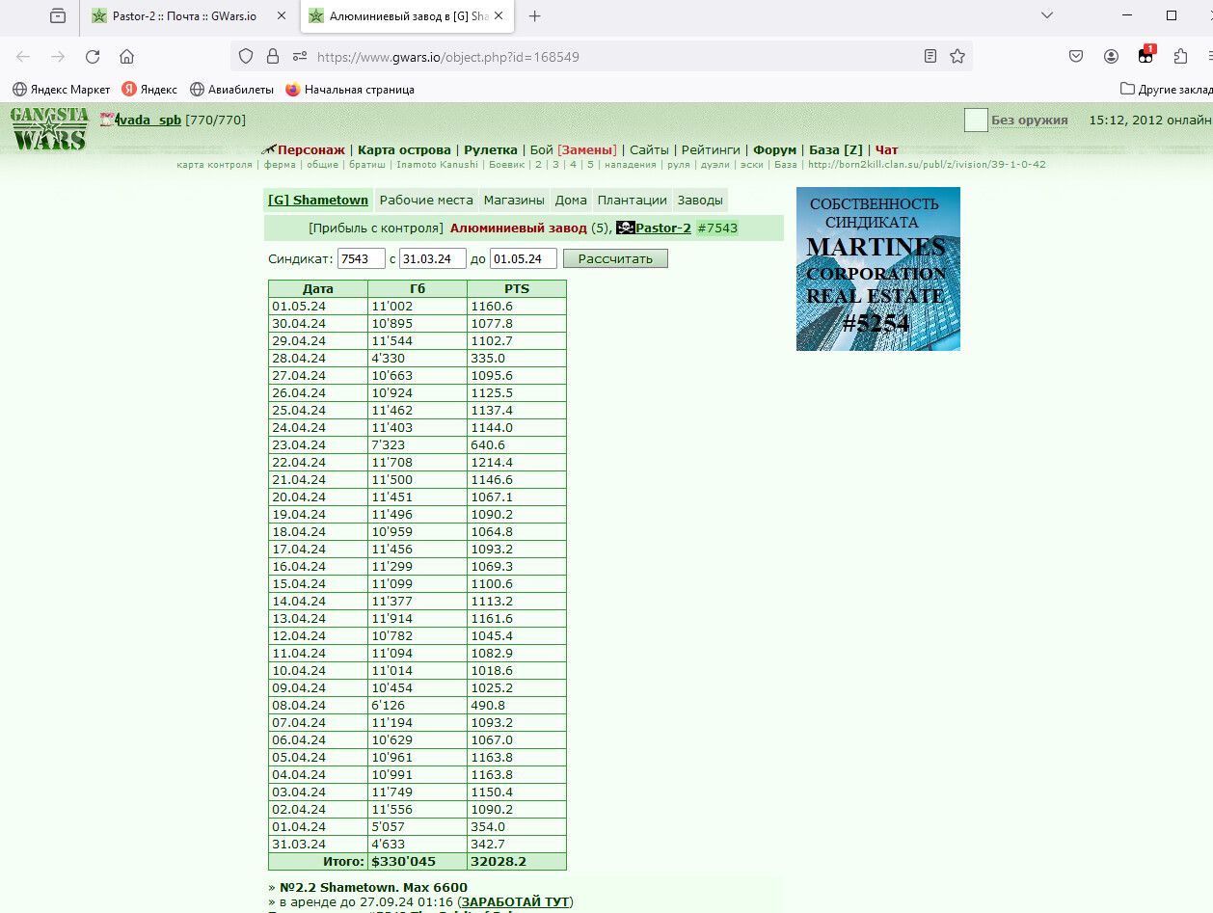The width and height of the screenshot is (1213, 913).
Task: Click the pirate flag icon beside Pastor-2
Action: (x=625, y=228)
